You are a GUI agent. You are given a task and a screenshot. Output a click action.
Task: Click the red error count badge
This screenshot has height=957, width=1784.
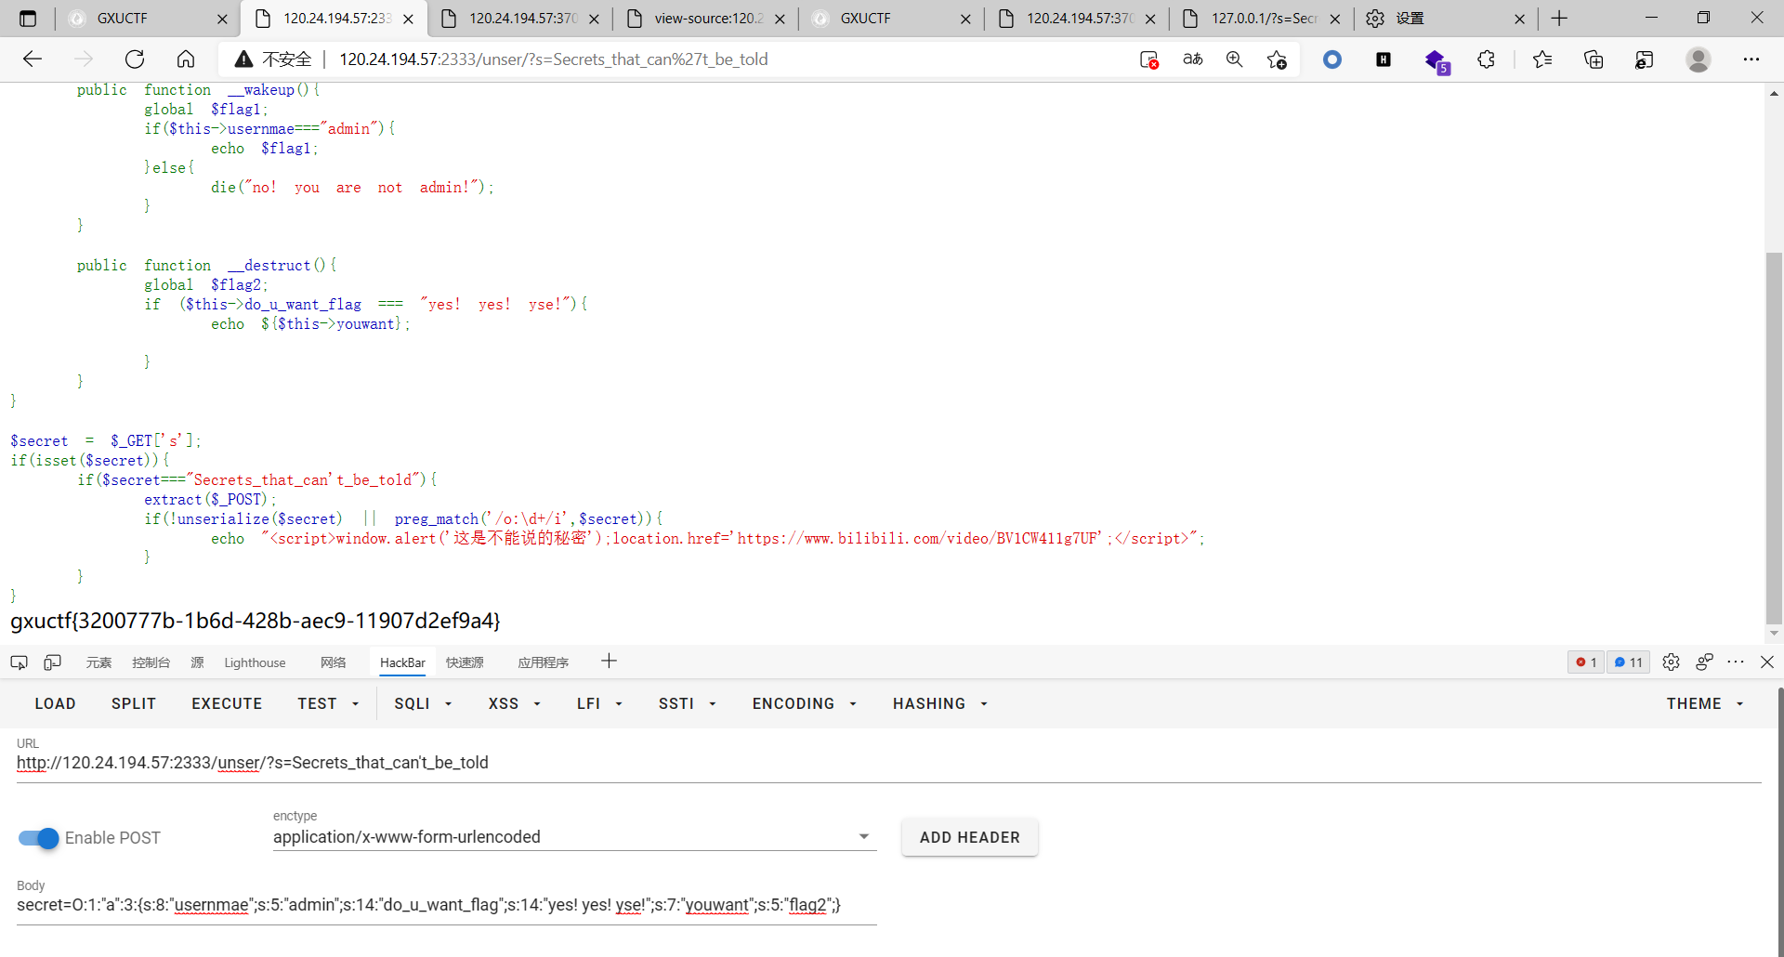[x=1586, y=662]
